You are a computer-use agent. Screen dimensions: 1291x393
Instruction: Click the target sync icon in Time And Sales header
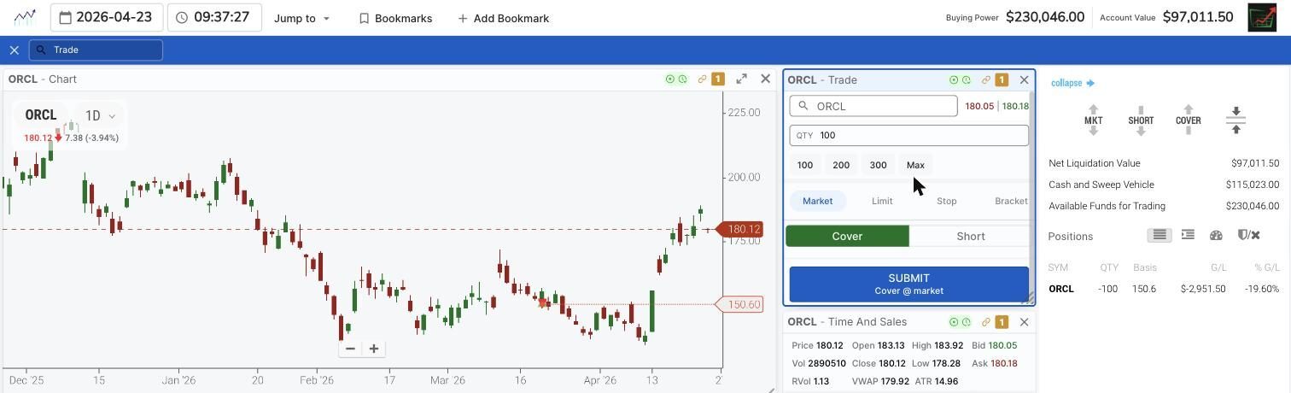(954, 322)
